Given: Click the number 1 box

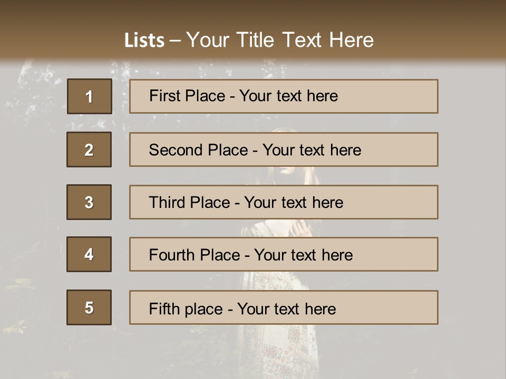Looking at the screenshot, I should (x=90, y=96).
